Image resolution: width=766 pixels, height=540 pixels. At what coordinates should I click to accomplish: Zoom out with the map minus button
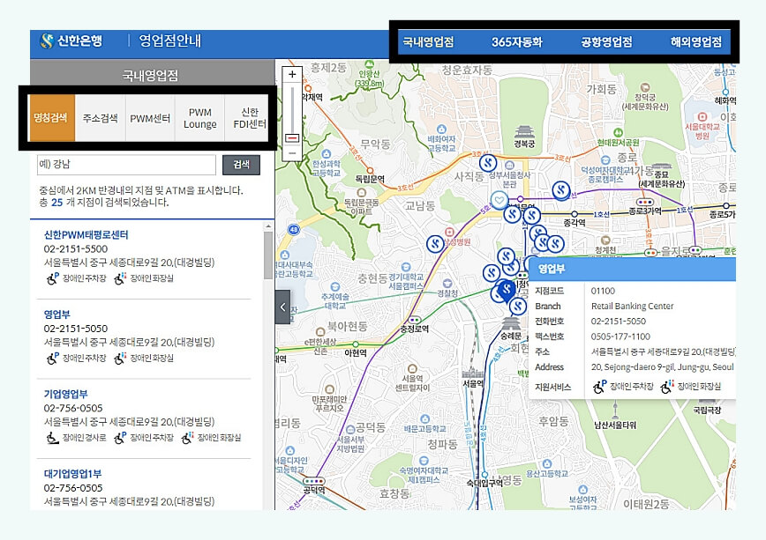pyautogui.click(x=292, y=153)
